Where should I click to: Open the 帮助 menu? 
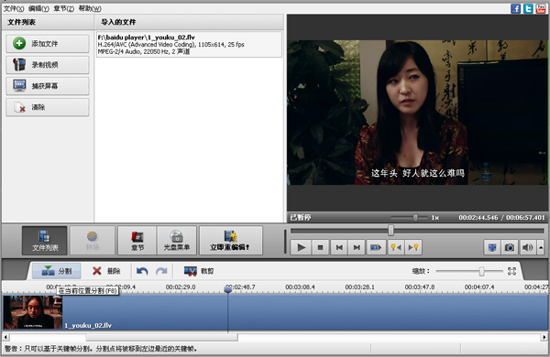[x=90, y=8]
